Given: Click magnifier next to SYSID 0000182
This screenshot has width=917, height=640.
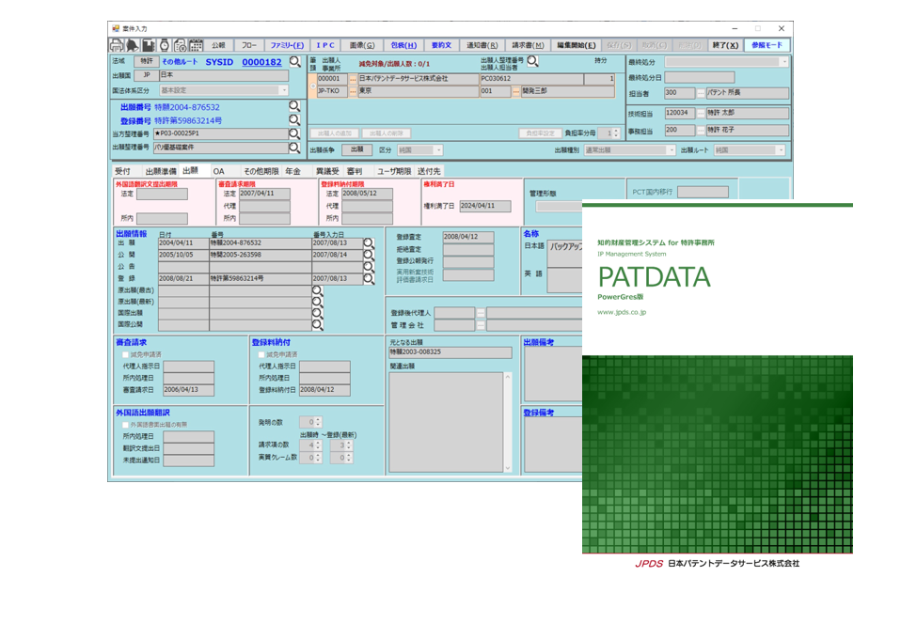Looking at the screenshot, I should click(x=295, y=61).
